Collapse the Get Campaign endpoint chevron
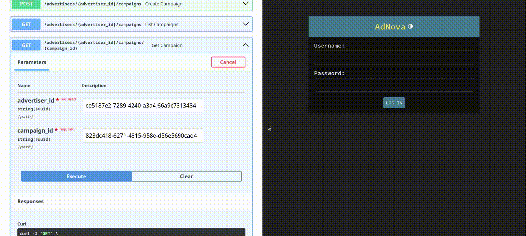 [x=245, y=45]
